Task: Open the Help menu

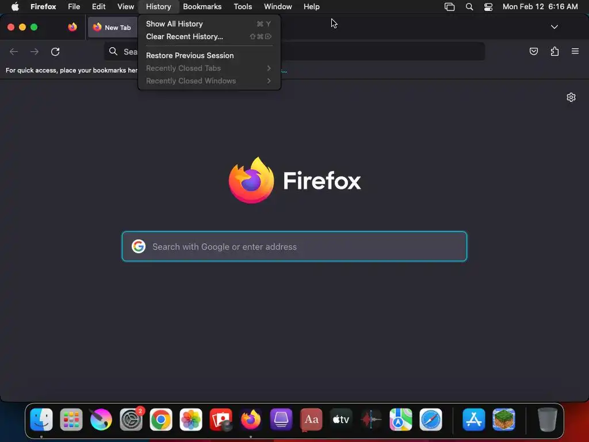Action: point(311,6)
